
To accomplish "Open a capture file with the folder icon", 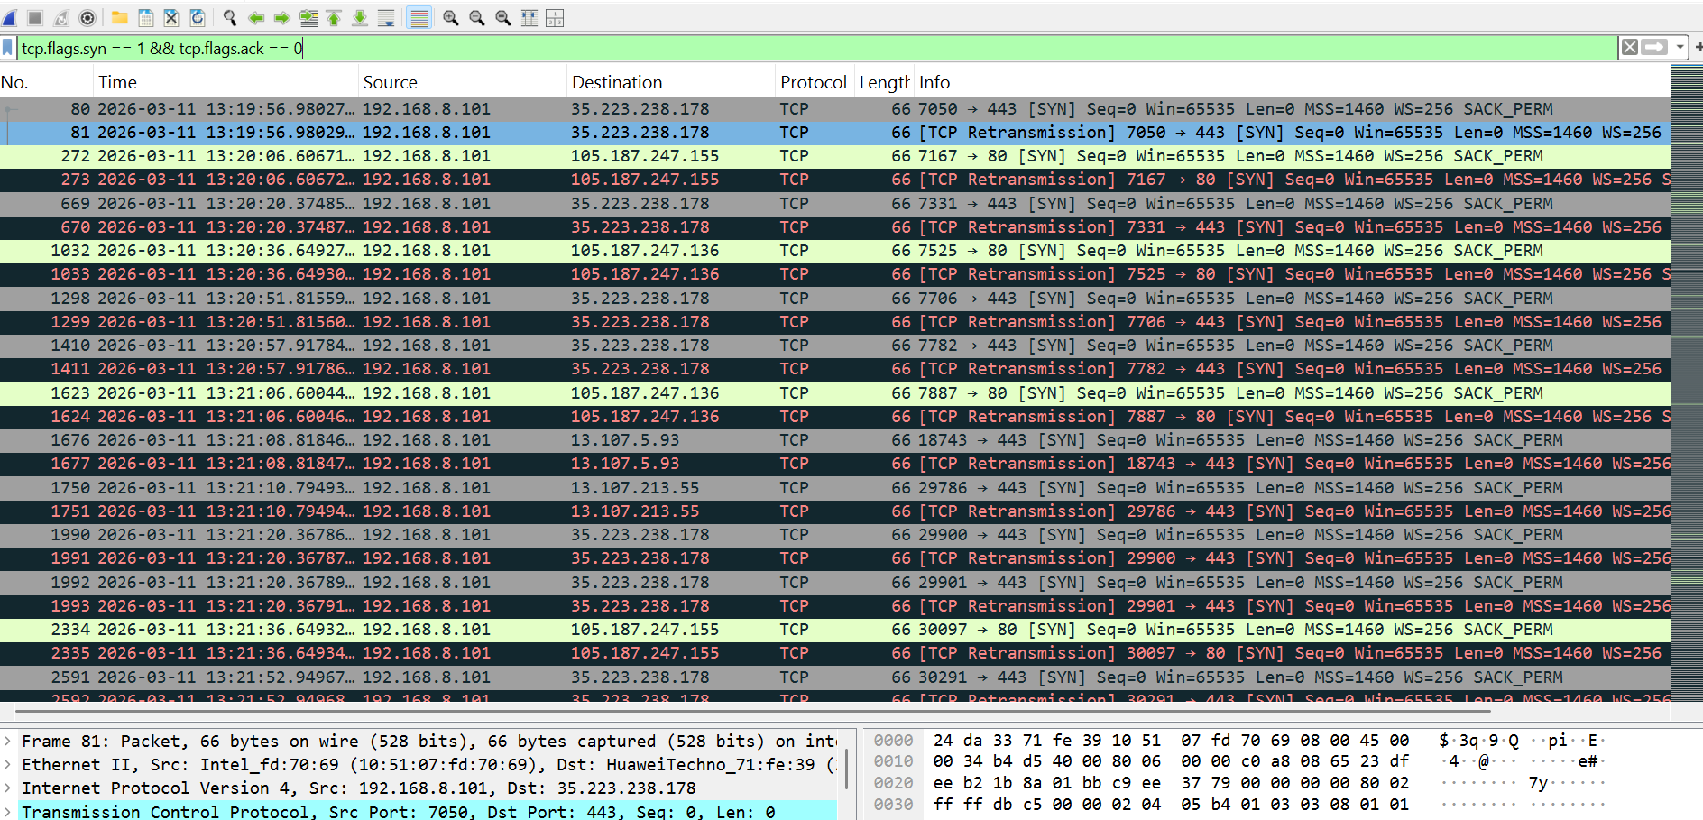I will coord(121,18).
